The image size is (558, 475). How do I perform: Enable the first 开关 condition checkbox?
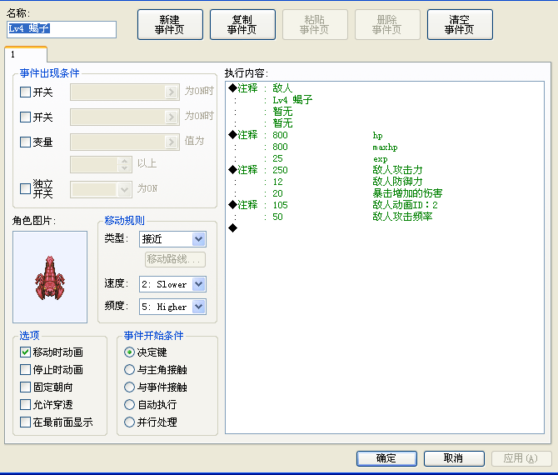click(x=25, y=92)
